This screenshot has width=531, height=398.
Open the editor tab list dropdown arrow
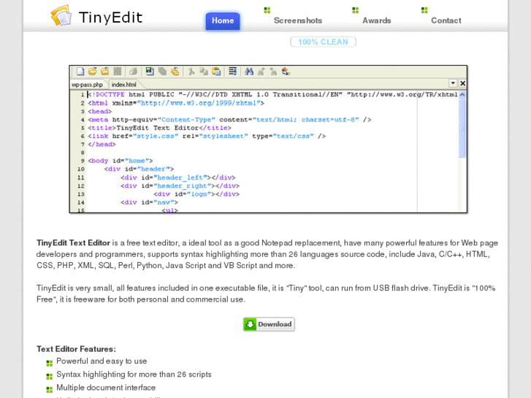[453, 83]
